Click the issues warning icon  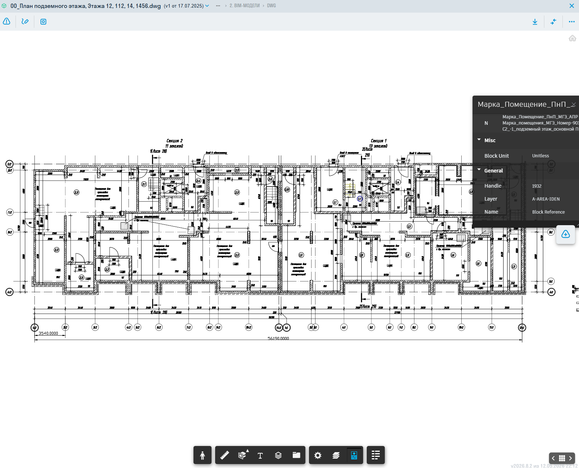[6, 22]
